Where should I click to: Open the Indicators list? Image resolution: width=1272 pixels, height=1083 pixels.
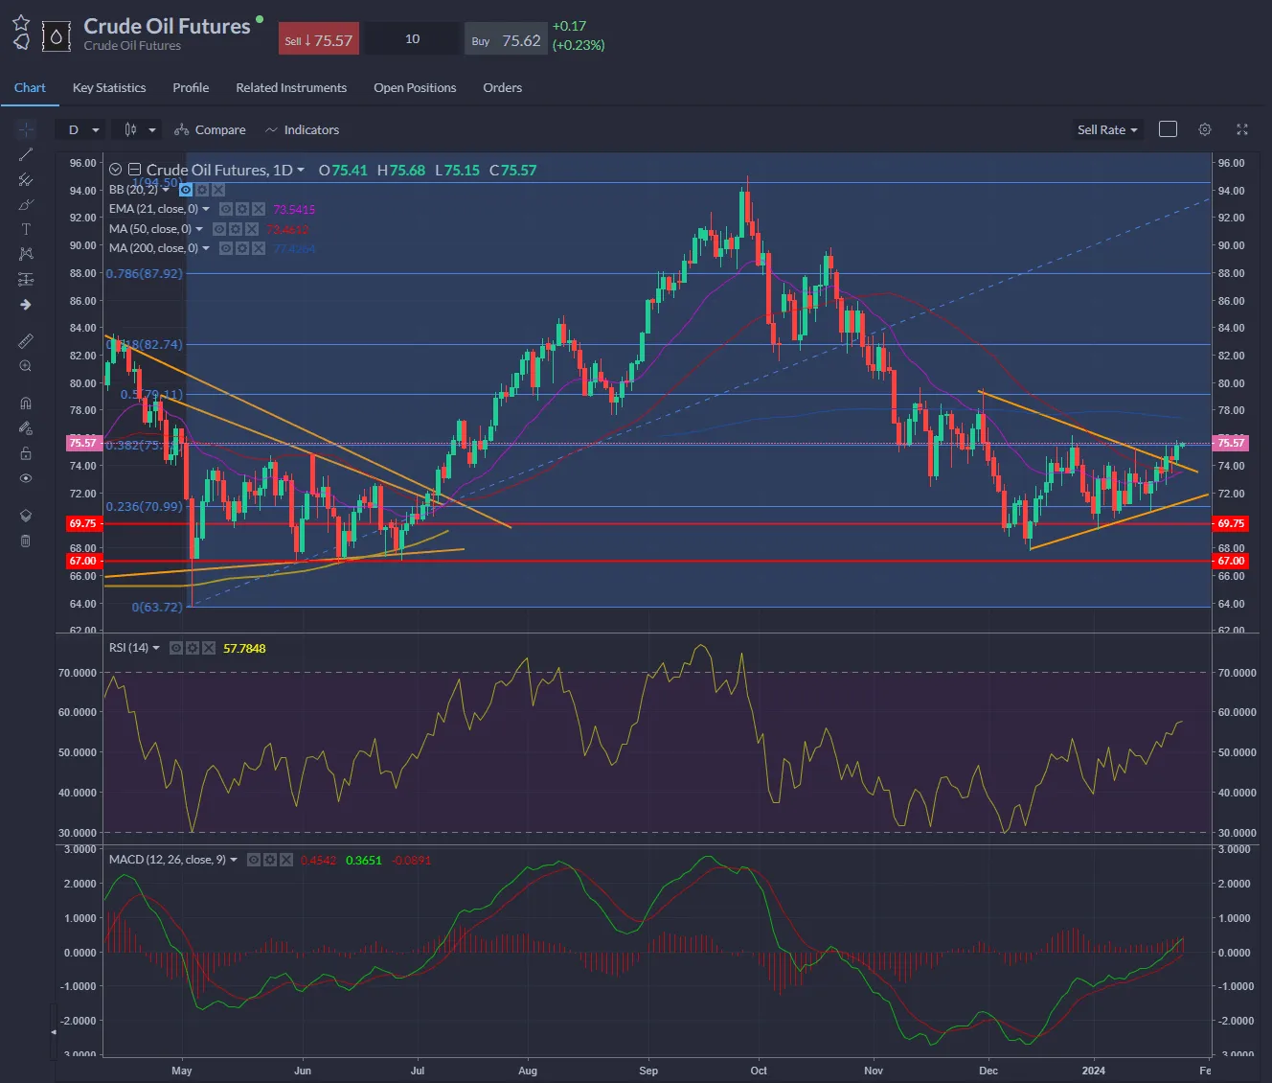coord(302,129)
